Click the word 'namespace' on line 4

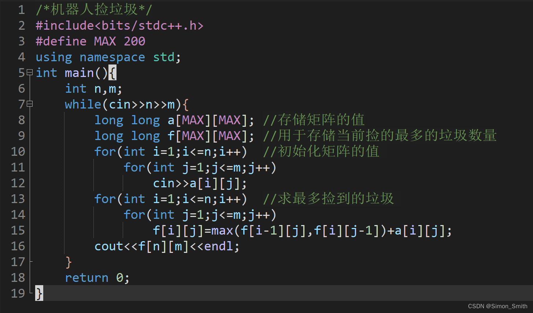click(112, 58)
